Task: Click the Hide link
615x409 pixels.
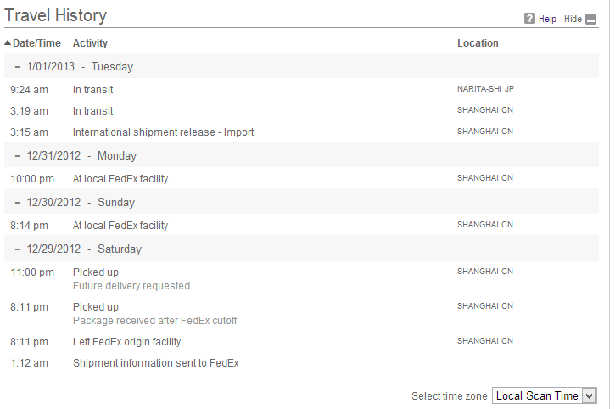Action: 573,19
